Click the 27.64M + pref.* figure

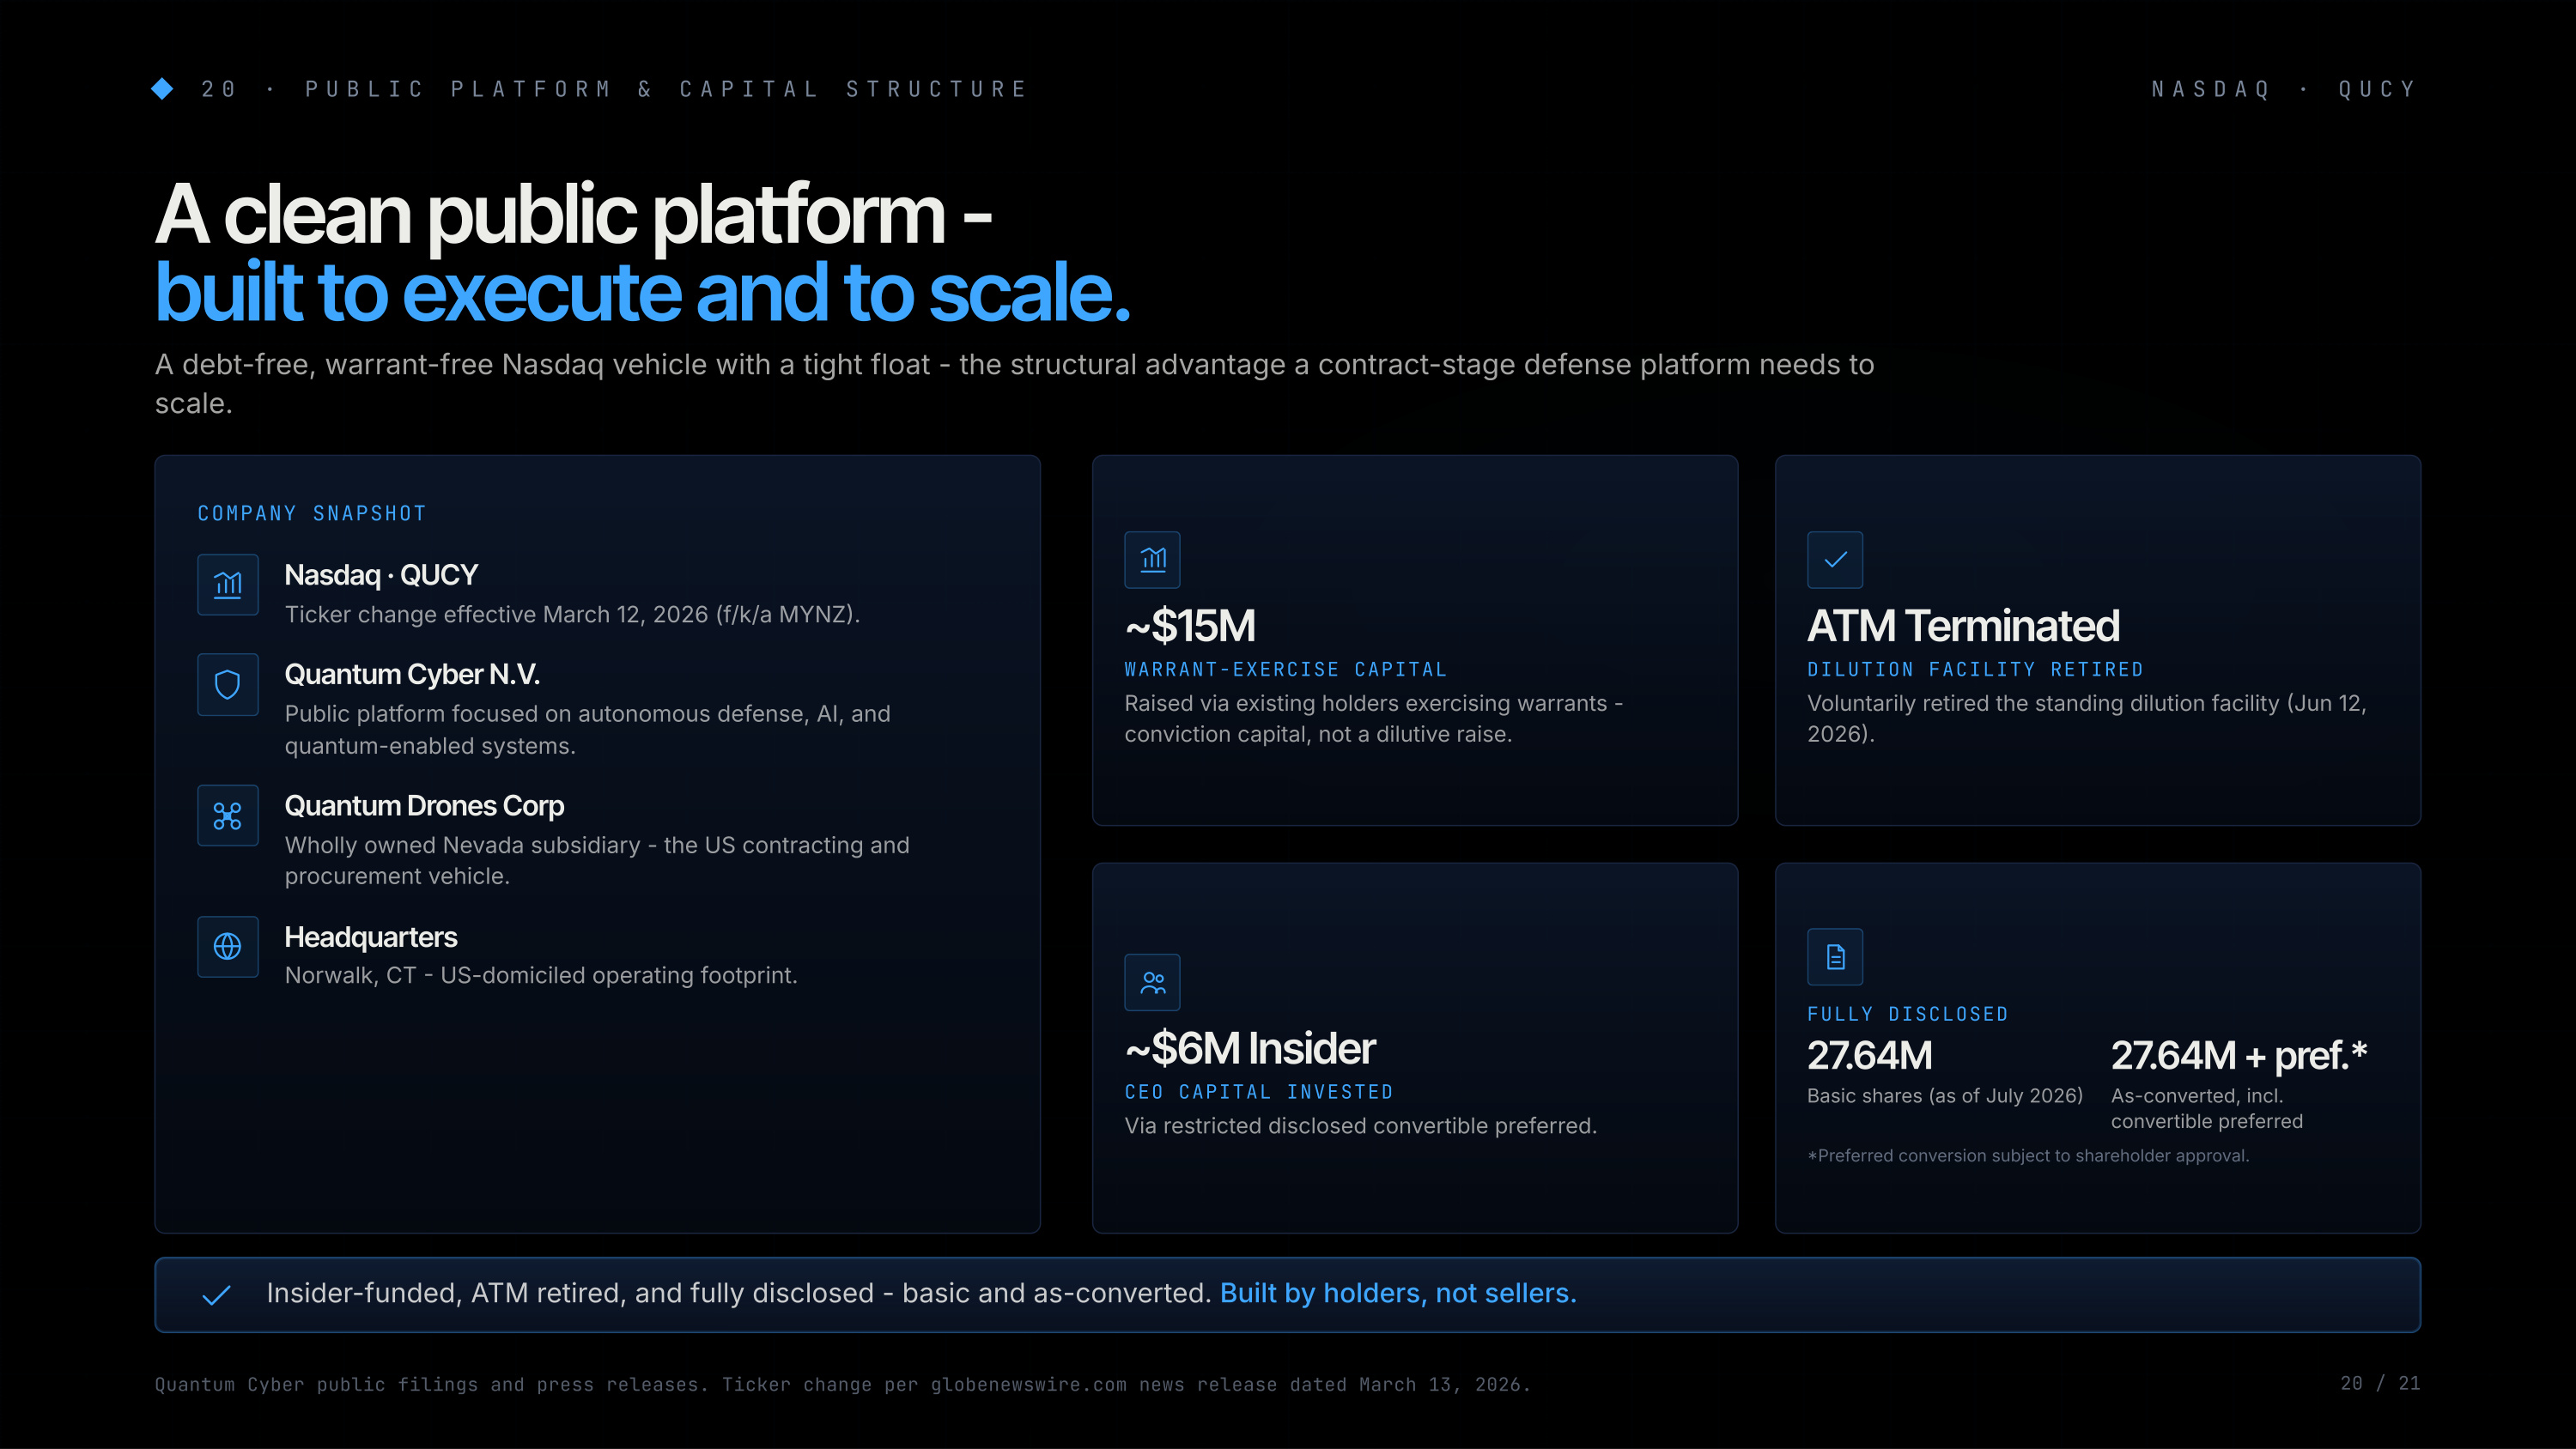(x=2239, y=1055)
